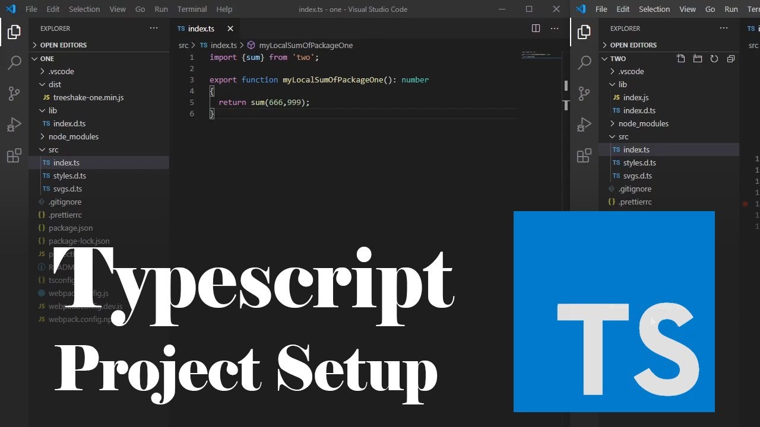Click New File icon in TWO explorer header
Viewport: 760px width, 427px height.
pyautogui.click(x=681, y=59)
